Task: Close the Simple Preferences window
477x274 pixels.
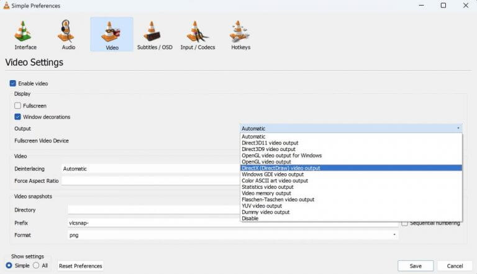Action: pyautogui.click(x=466, y=6)
